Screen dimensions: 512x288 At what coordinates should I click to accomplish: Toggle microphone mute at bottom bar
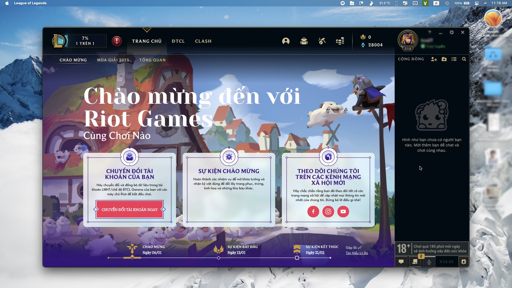[x=429, y=262]
